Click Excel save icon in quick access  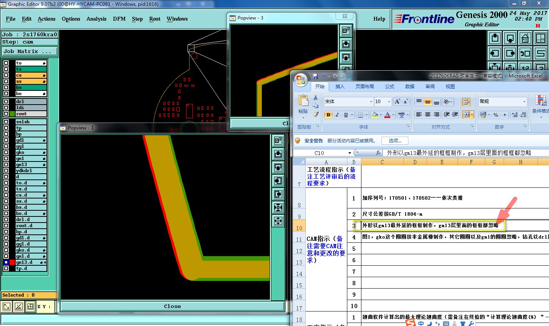coord(315,76)
